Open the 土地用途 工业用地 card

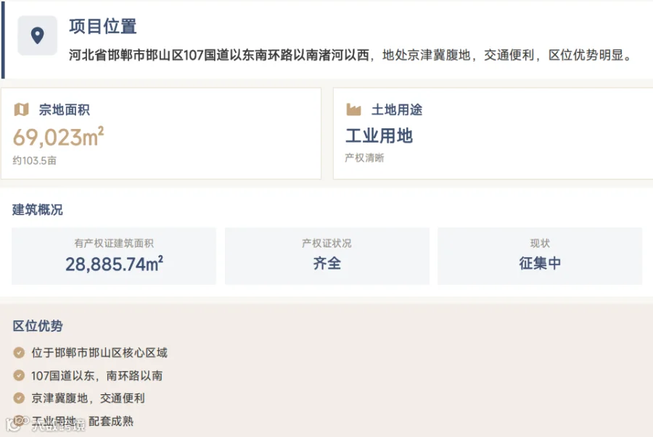click(x=493, y=133)
